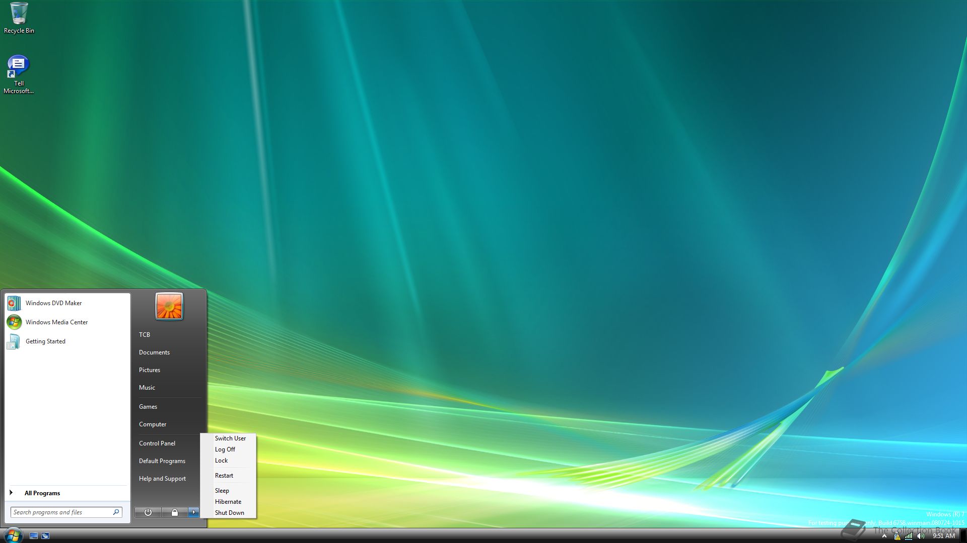The width and height of the screenshot is (967, 543).
Task: Click the 9:51 AM clock
Action: [944, 536]
